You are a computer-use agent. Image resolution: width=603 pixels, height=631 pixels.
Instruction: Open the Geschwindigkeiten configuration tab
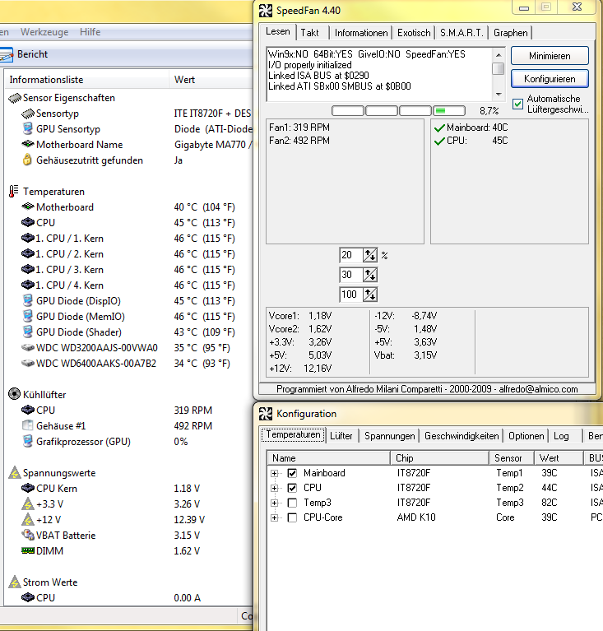coord(462,436)
